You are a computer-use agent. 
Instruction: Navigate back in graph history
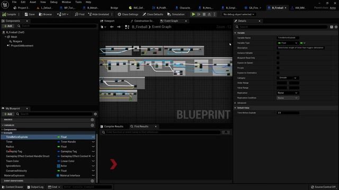(x=112, y=27)
